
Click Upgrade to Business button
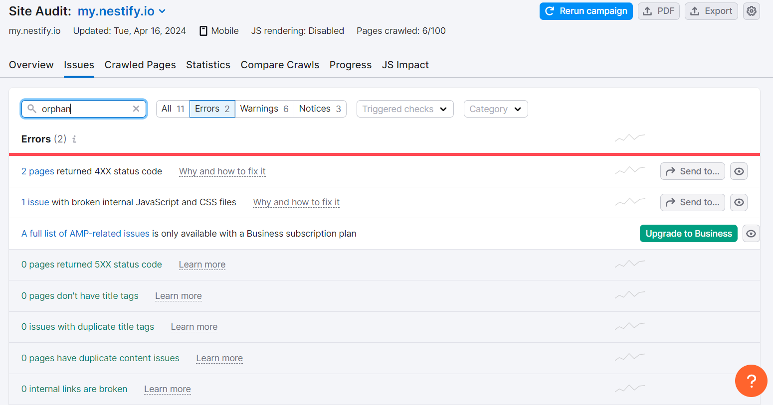688,234
